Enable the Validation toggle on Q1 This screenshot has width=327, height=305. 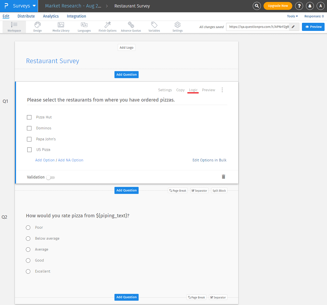(x=50, y=177)
